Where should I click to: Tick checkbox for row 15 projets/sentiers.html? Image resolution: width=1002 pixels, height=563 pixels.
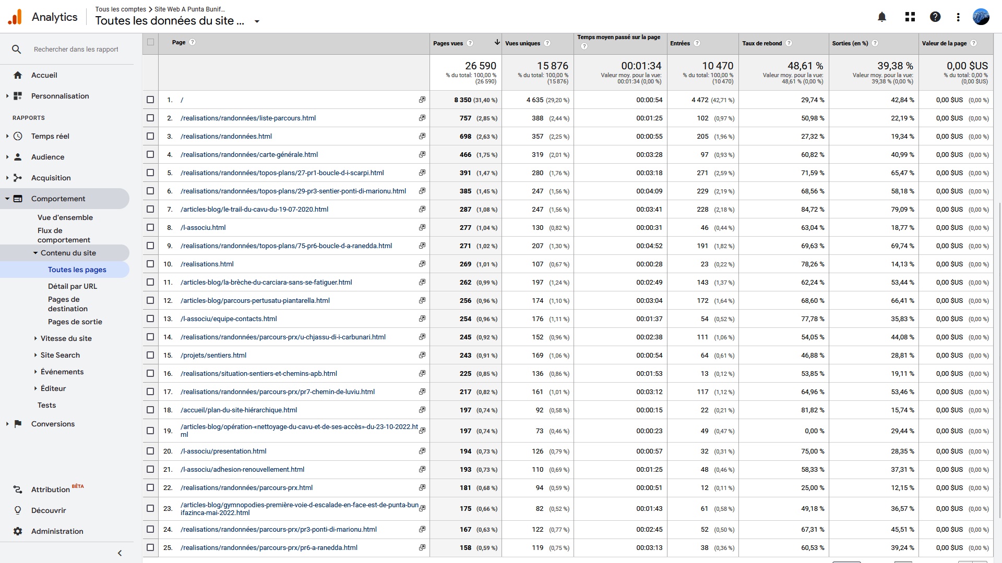150,355
